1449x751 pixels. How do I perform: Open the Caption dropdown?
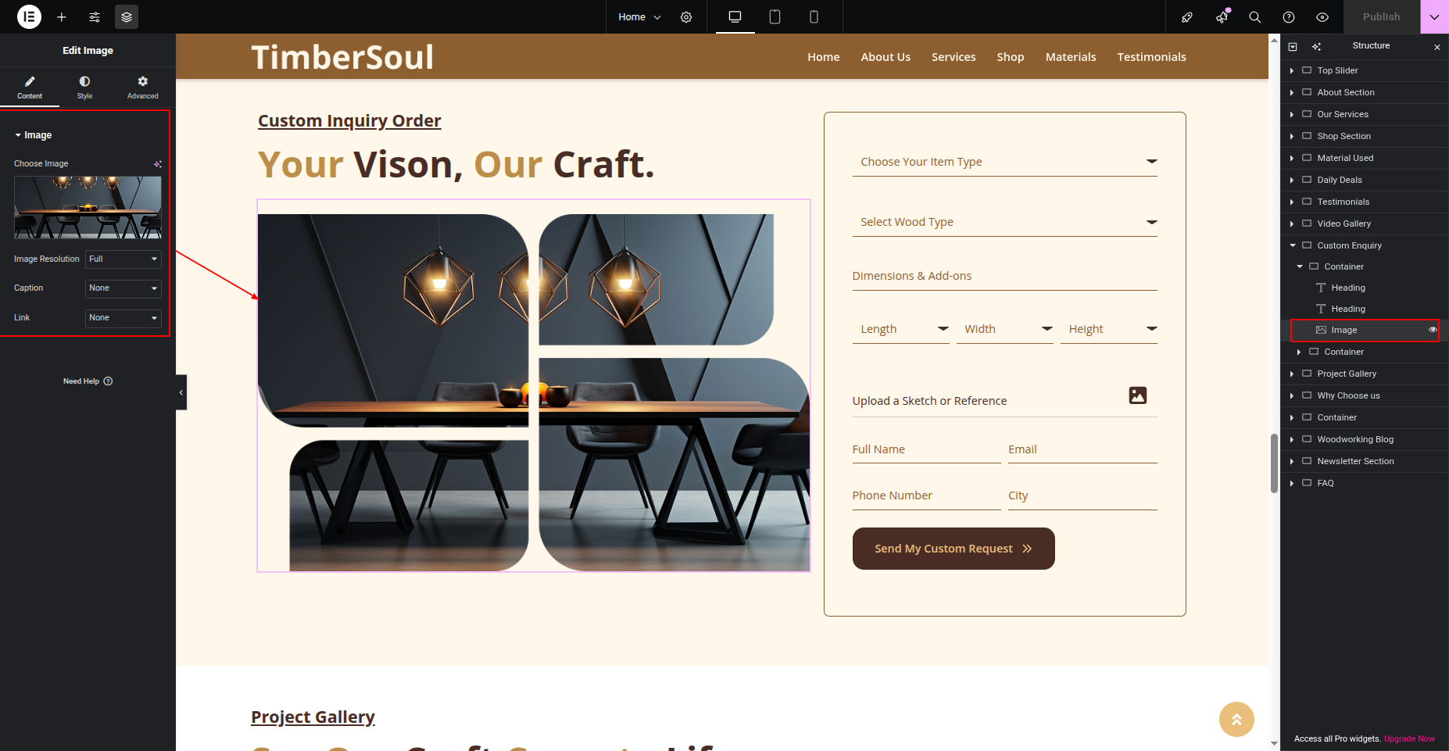(x=123, y=288)
